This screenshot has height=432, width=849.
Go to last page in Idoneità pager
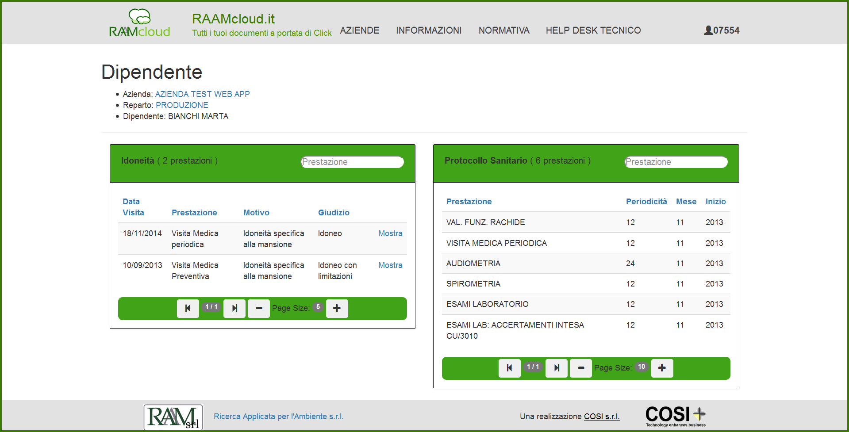[234, 308]
